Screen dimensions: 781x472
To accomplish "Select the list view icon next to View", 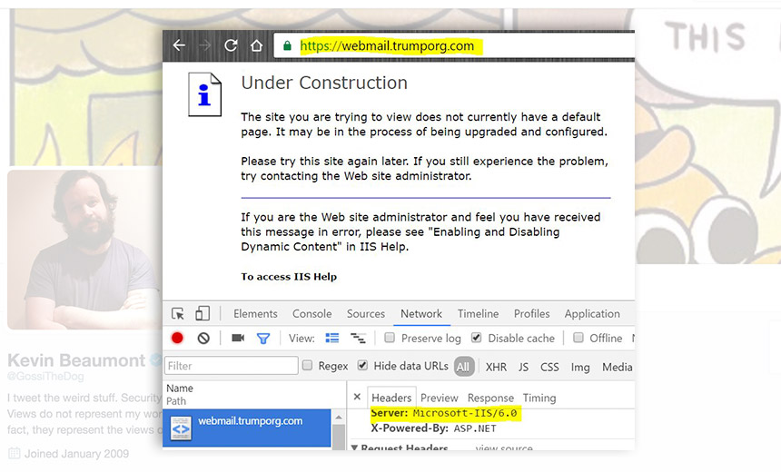I will click(332, 338).
